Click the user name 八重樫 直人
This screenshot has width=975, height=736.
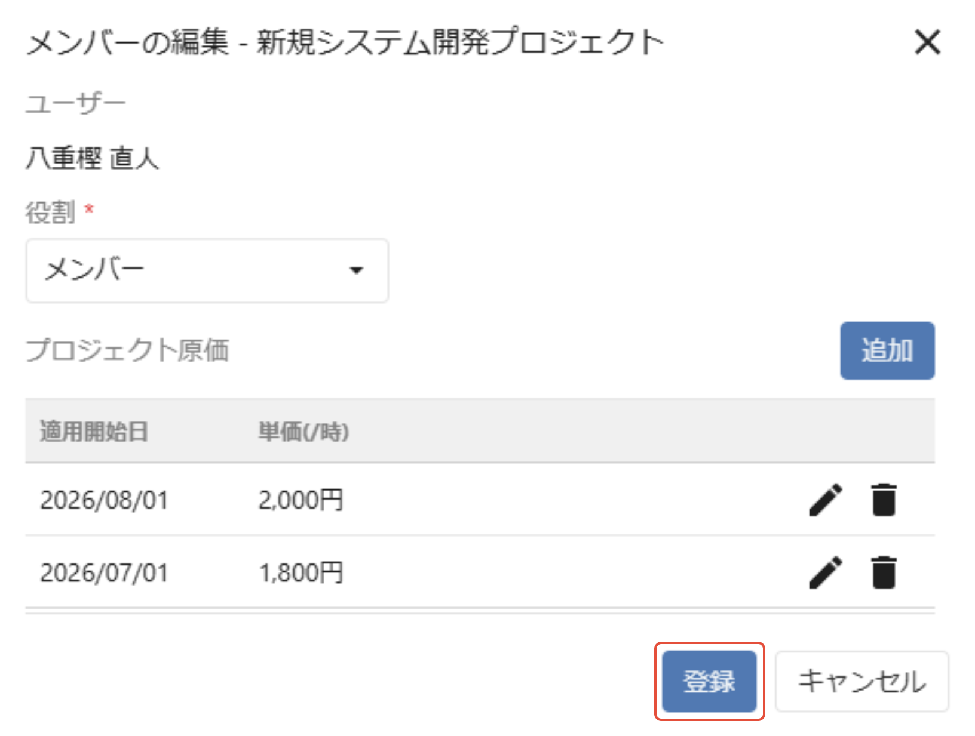coord(93,158)
